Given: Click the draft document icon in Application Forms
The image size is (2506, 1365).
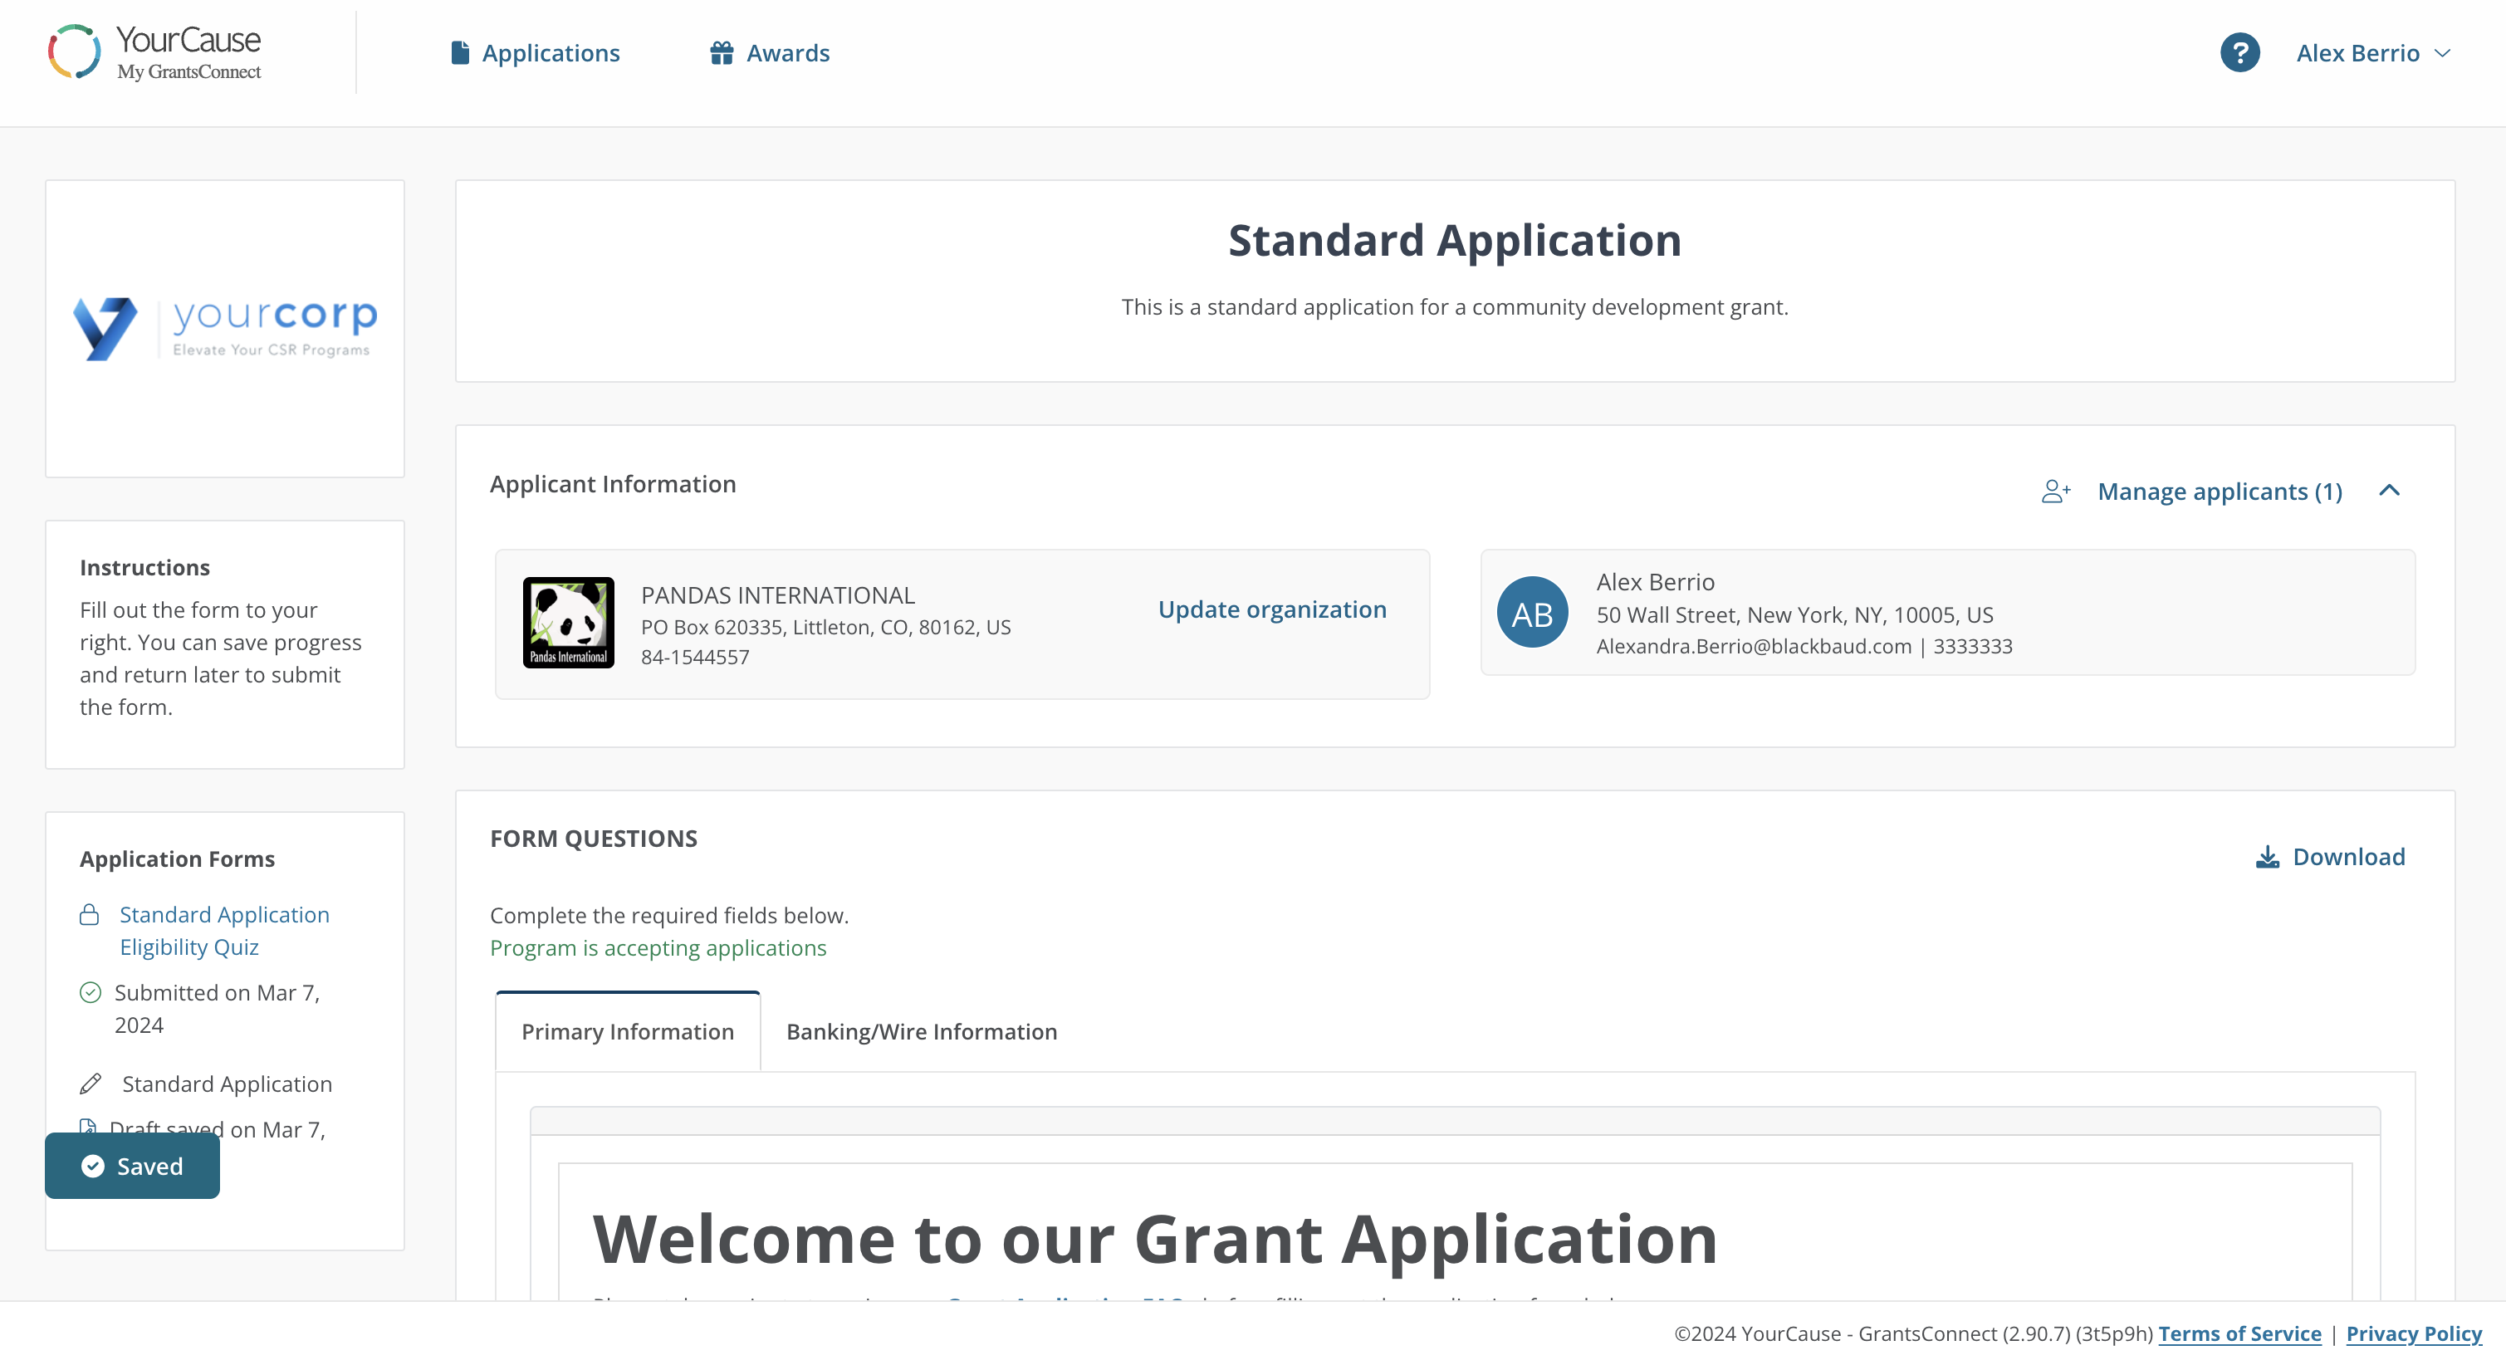Looking at the screenshot, I should 89,1128.
